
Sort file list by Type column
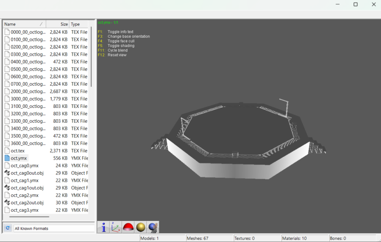[79, 24]
